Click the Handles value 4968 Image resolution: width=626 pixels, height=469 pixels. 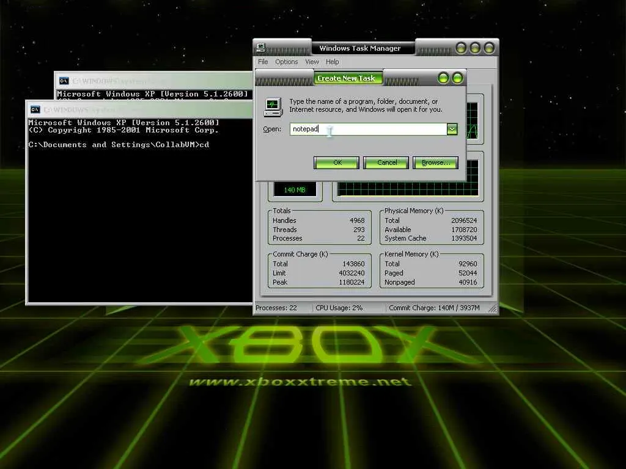357,220
